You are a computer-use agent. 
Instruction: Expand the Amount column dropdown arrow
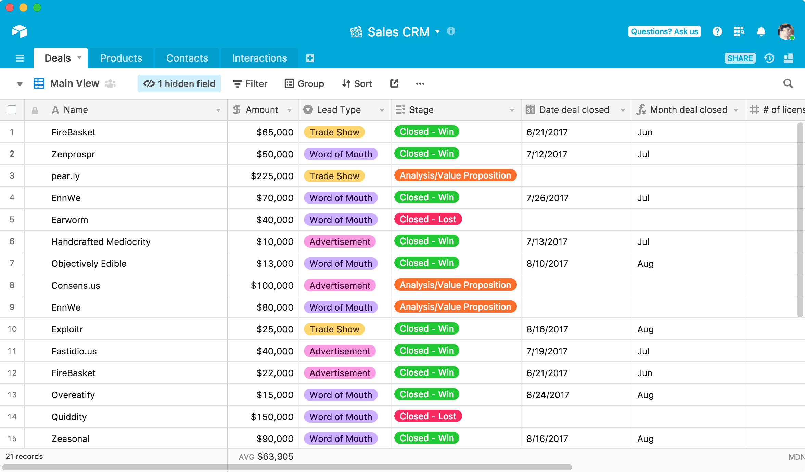tap(291, 110)
